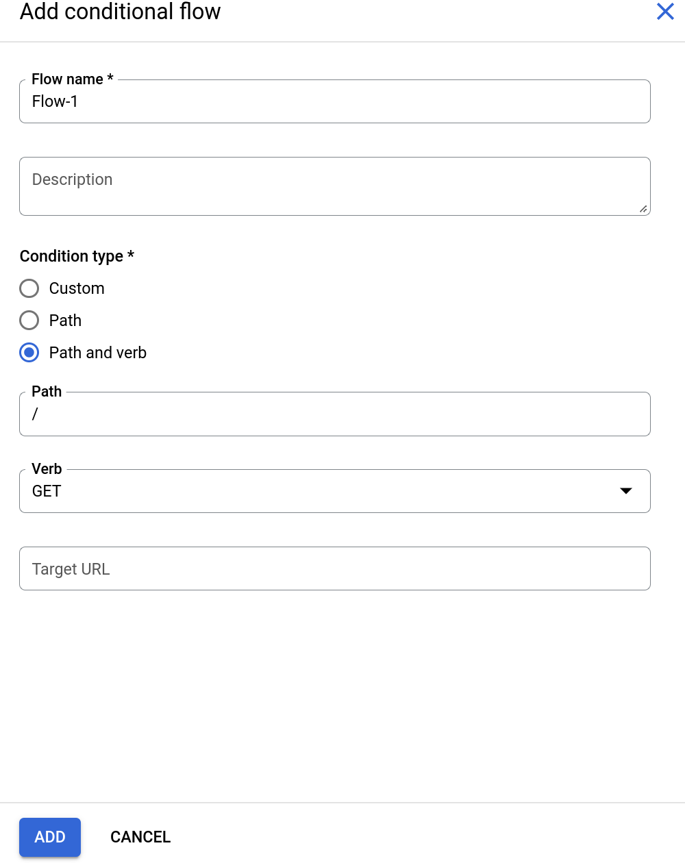This screenshot has height=863, width=685.
Task: Click the Description resize handle
Action: point(644,209)
